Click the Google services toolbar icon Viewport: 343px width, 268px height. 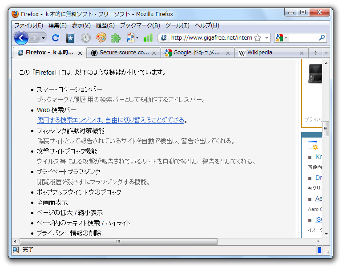click(x=131, y=38)
